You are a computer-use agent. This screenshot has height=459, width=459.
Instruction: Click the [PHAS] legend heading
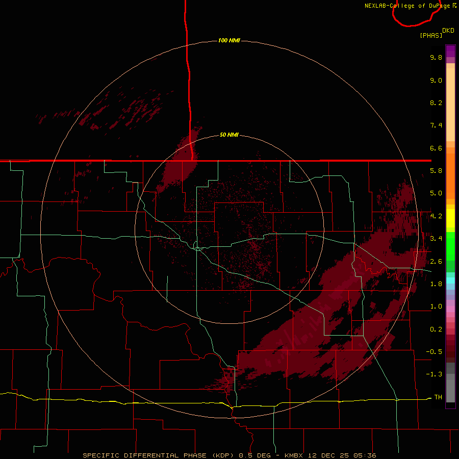431,35
